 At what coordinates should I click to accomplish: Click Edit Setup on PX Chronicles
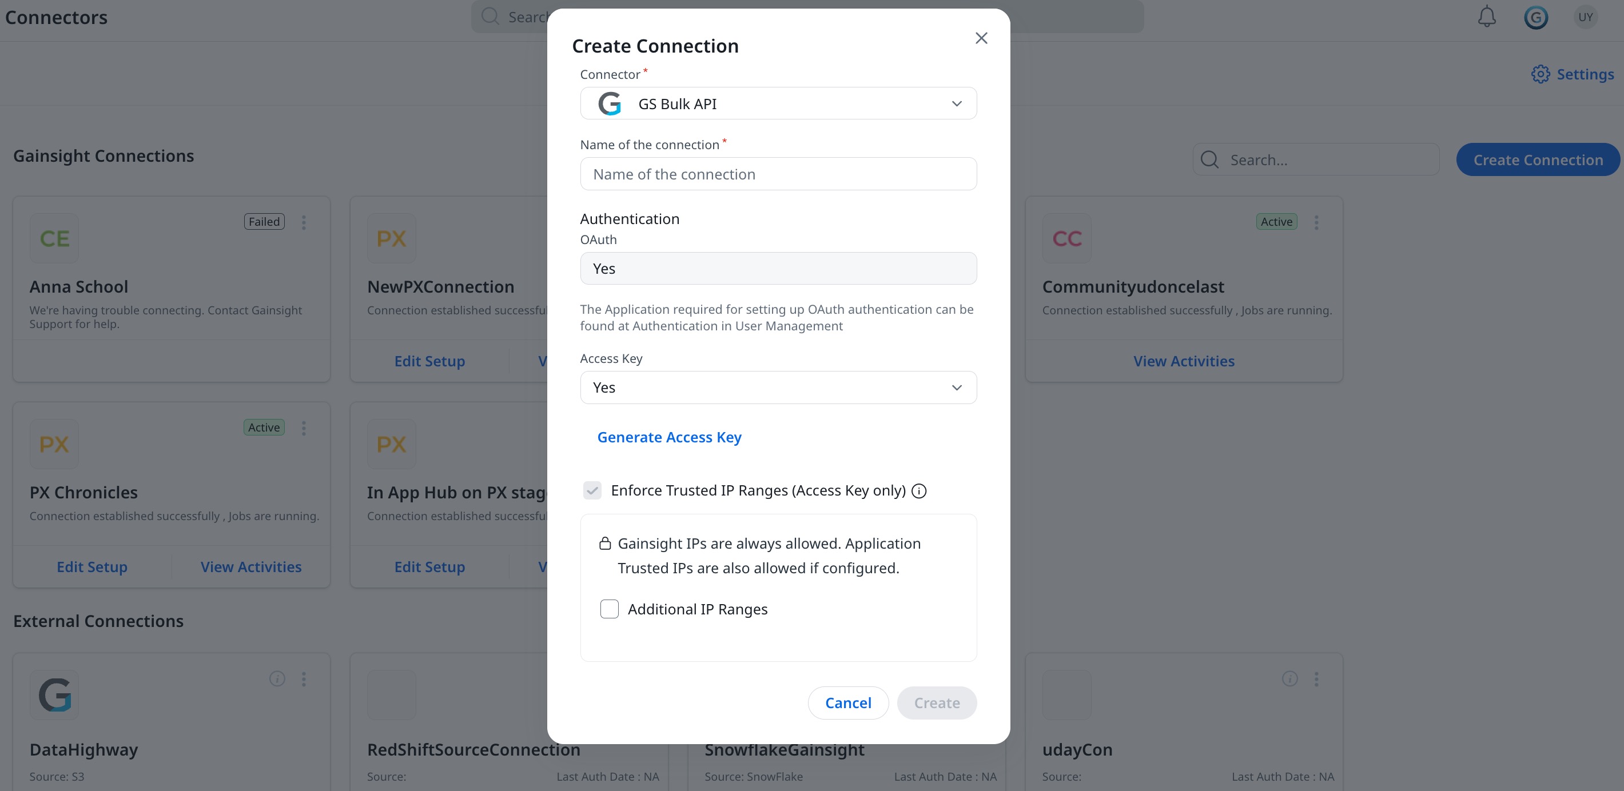pyautogui.click(x=91, y=566)
